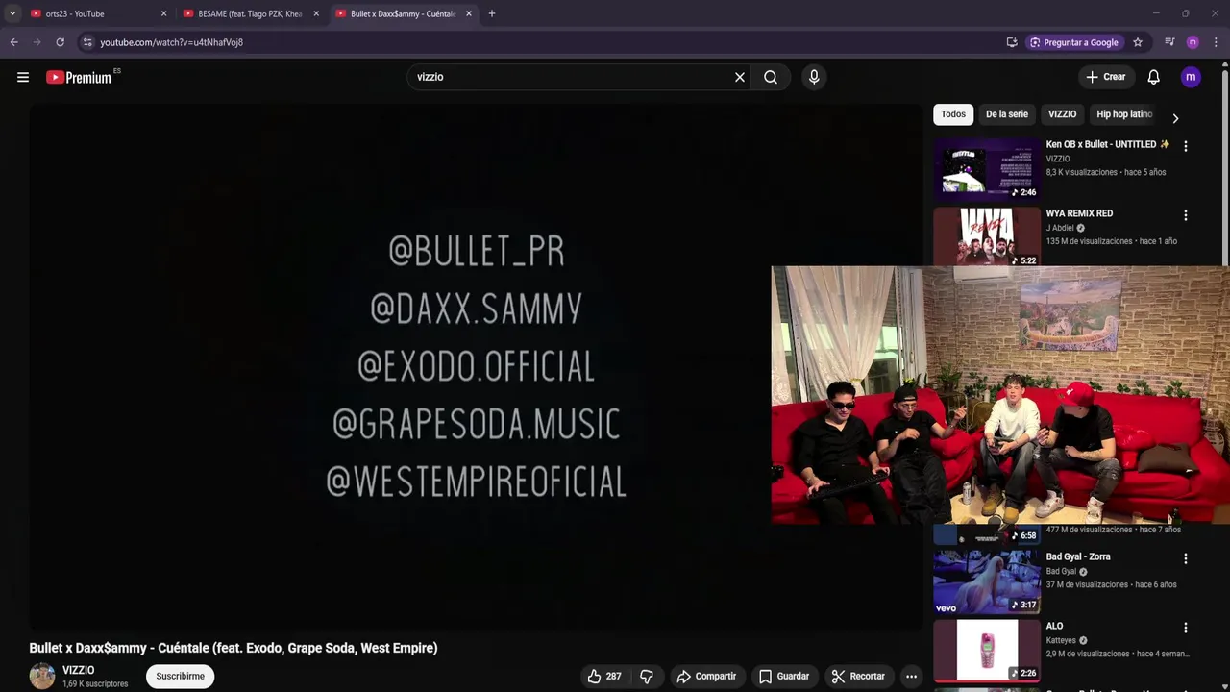
Task: Open options for ALO video
Action: pos(1185,628)
